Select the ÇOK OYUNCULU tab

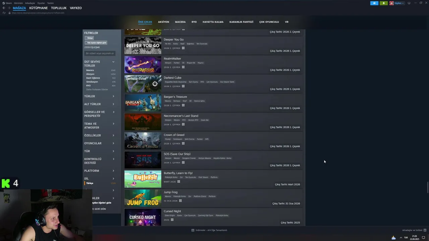269,22
